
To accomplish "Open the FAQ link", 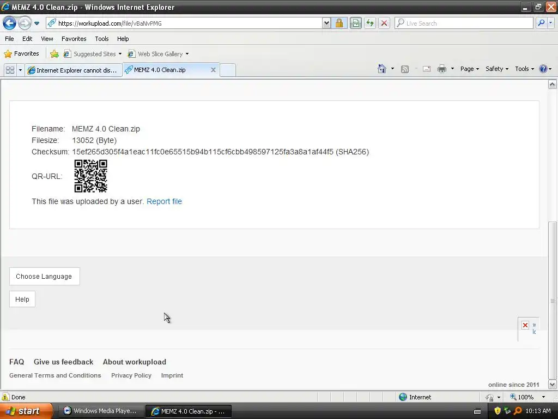I will click(x=16, y=362).
